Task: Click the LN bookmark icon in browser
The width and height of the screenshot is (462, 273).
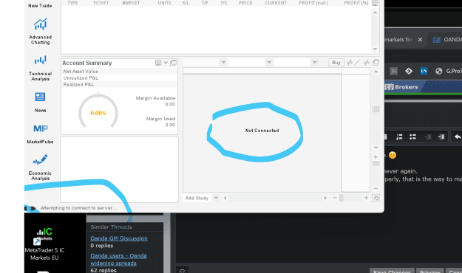Action: tap(424, 71)
